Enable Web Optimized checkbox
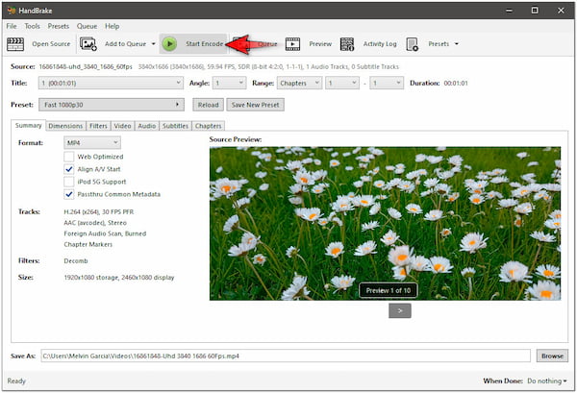 (69, 157)
